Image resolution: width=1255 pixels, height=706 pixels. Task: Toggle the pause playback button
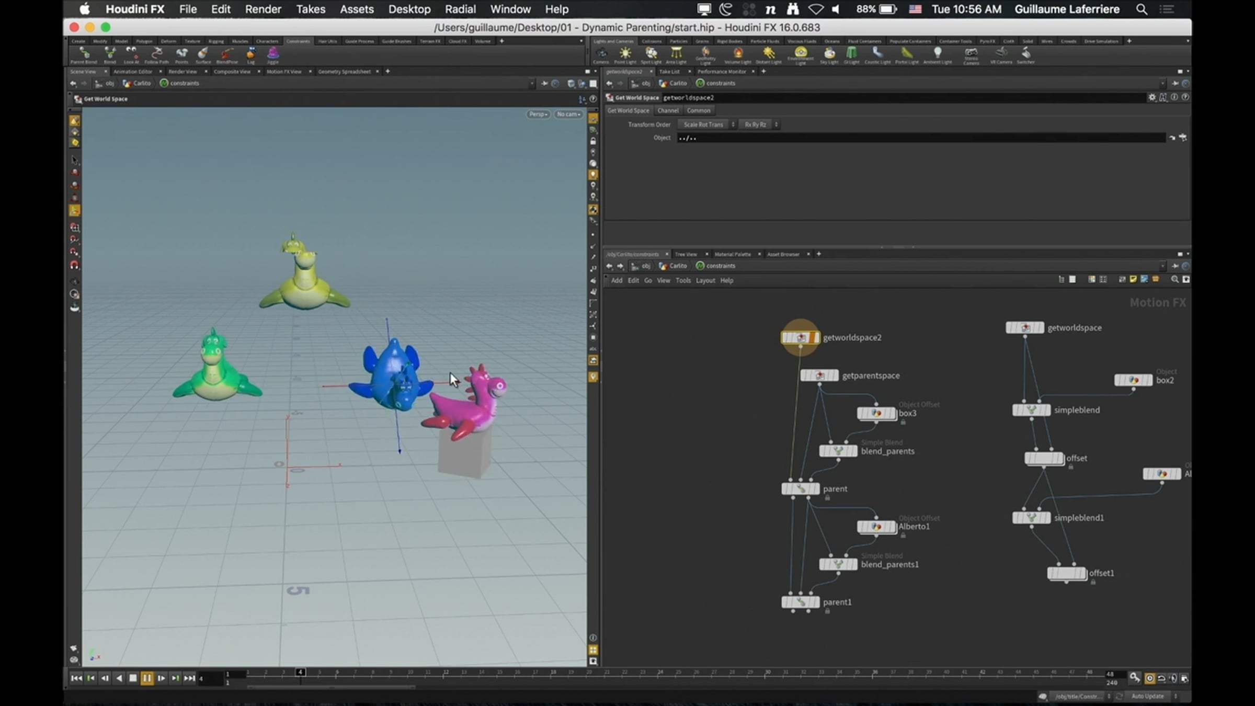(x=147, y=678)
